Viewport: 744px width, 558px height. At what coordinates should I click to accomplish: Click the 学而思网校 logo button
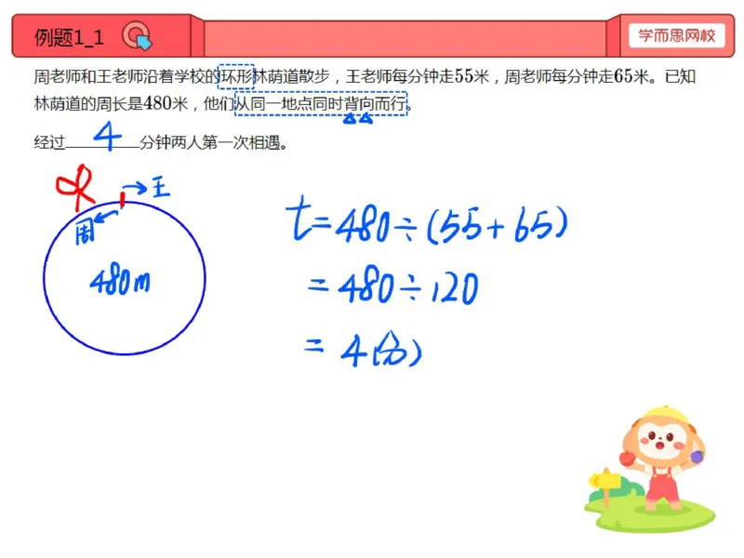[x=677, y=35]
